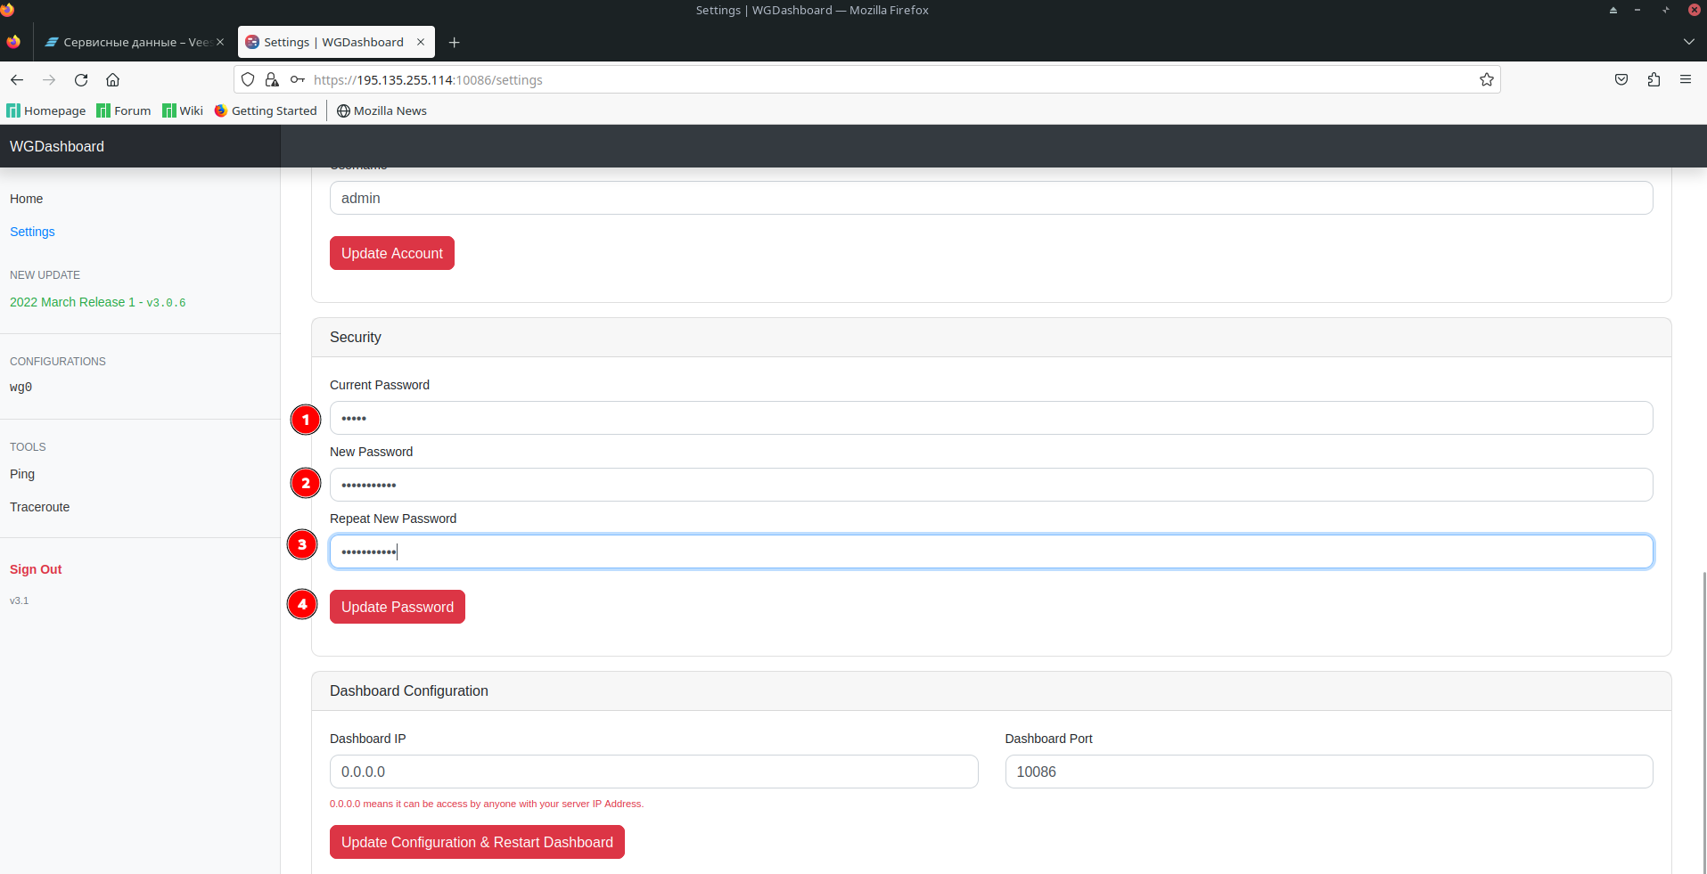Screen dimensions: 1707x874
Task: Click the tracking protection shield icon
Action: tap(248, 80)
